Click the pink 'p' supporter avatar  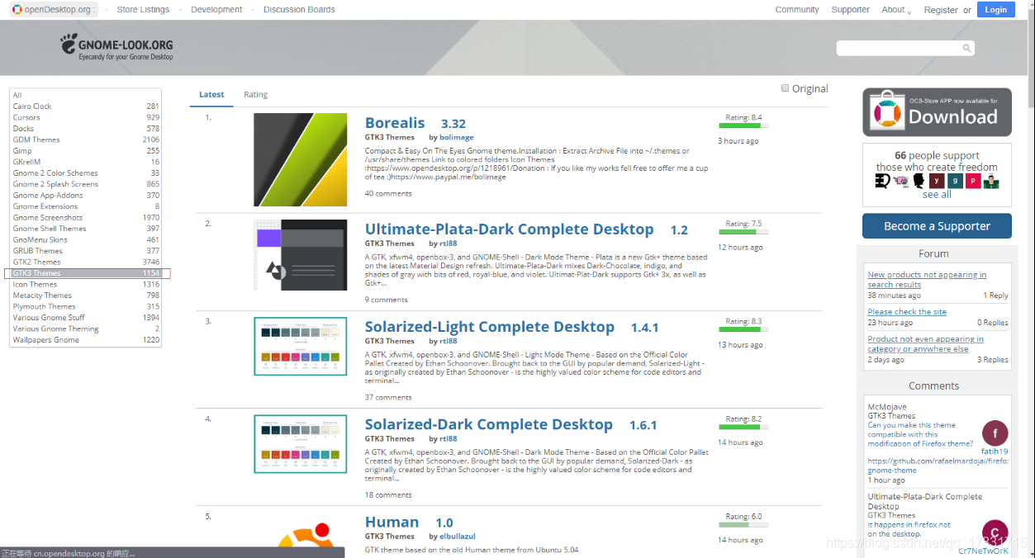(972, 181)
